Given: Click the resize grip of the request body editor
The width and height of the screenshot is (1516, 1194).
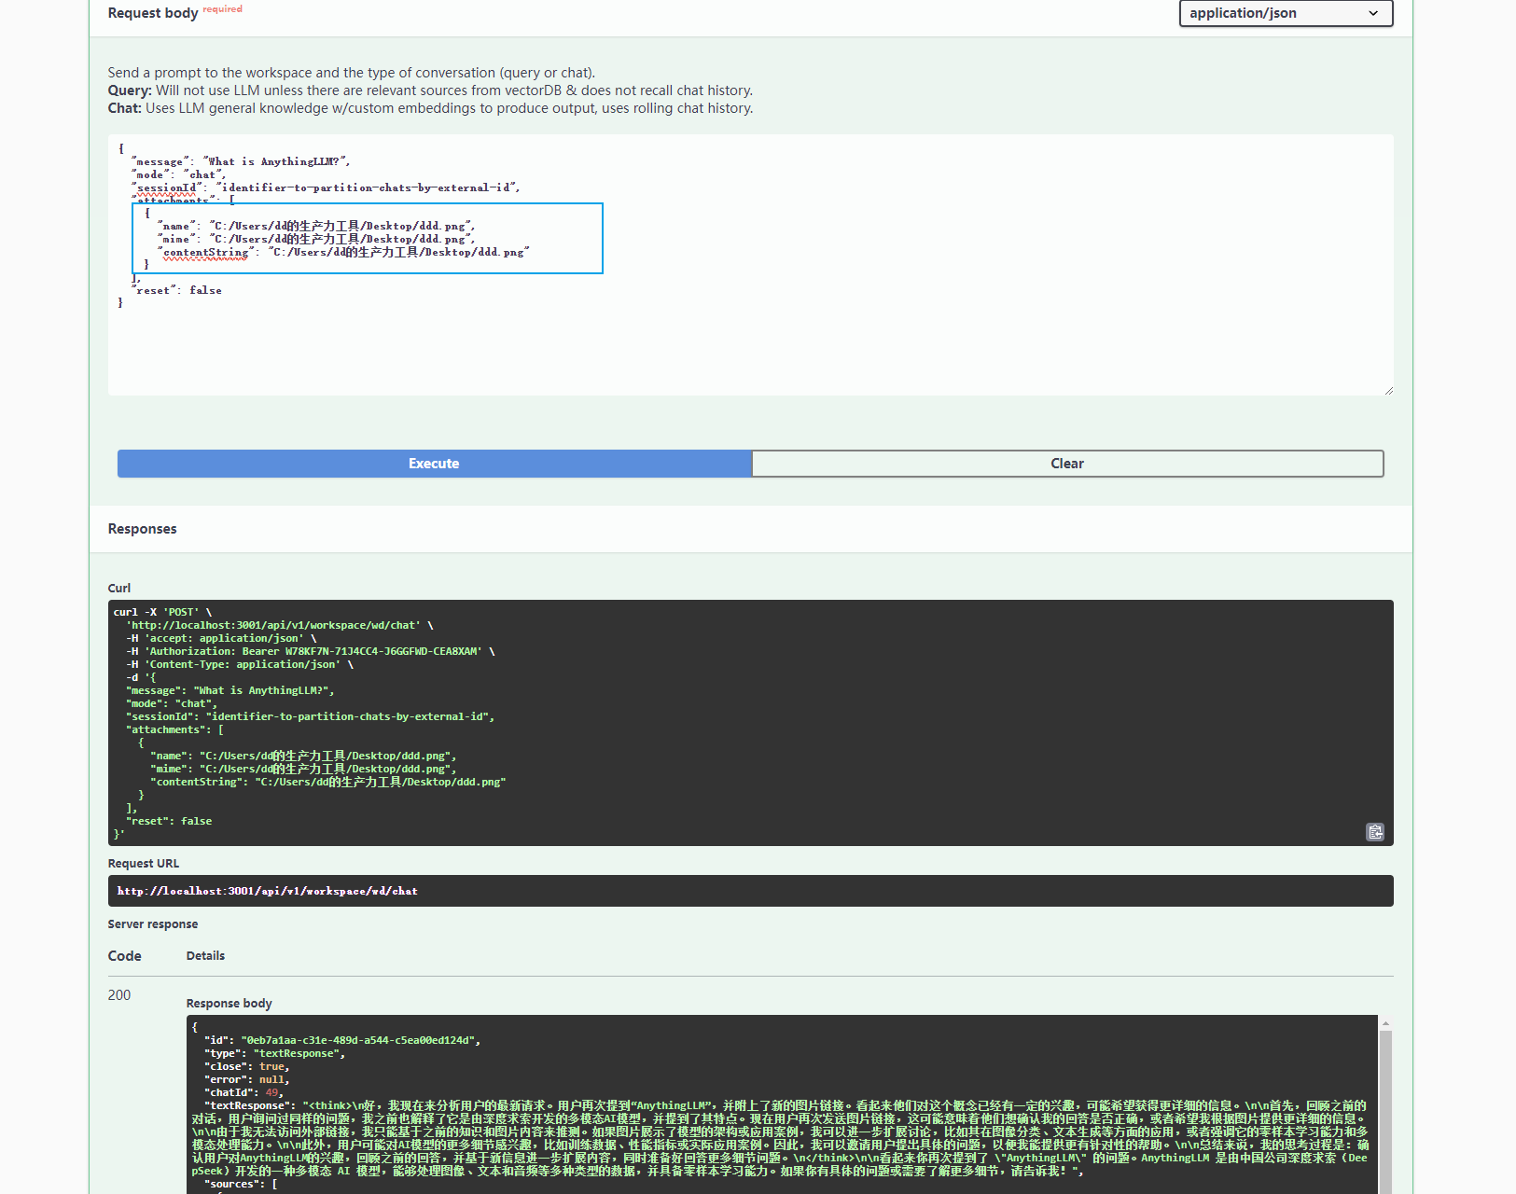Looking at the screenshot, I should point(1387,391).
